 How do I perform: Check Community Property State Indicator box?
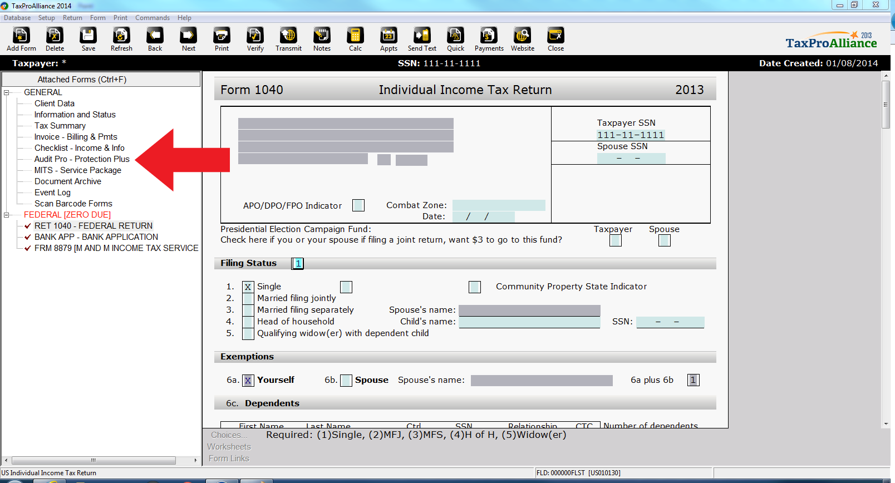click(x=475, y=287)
